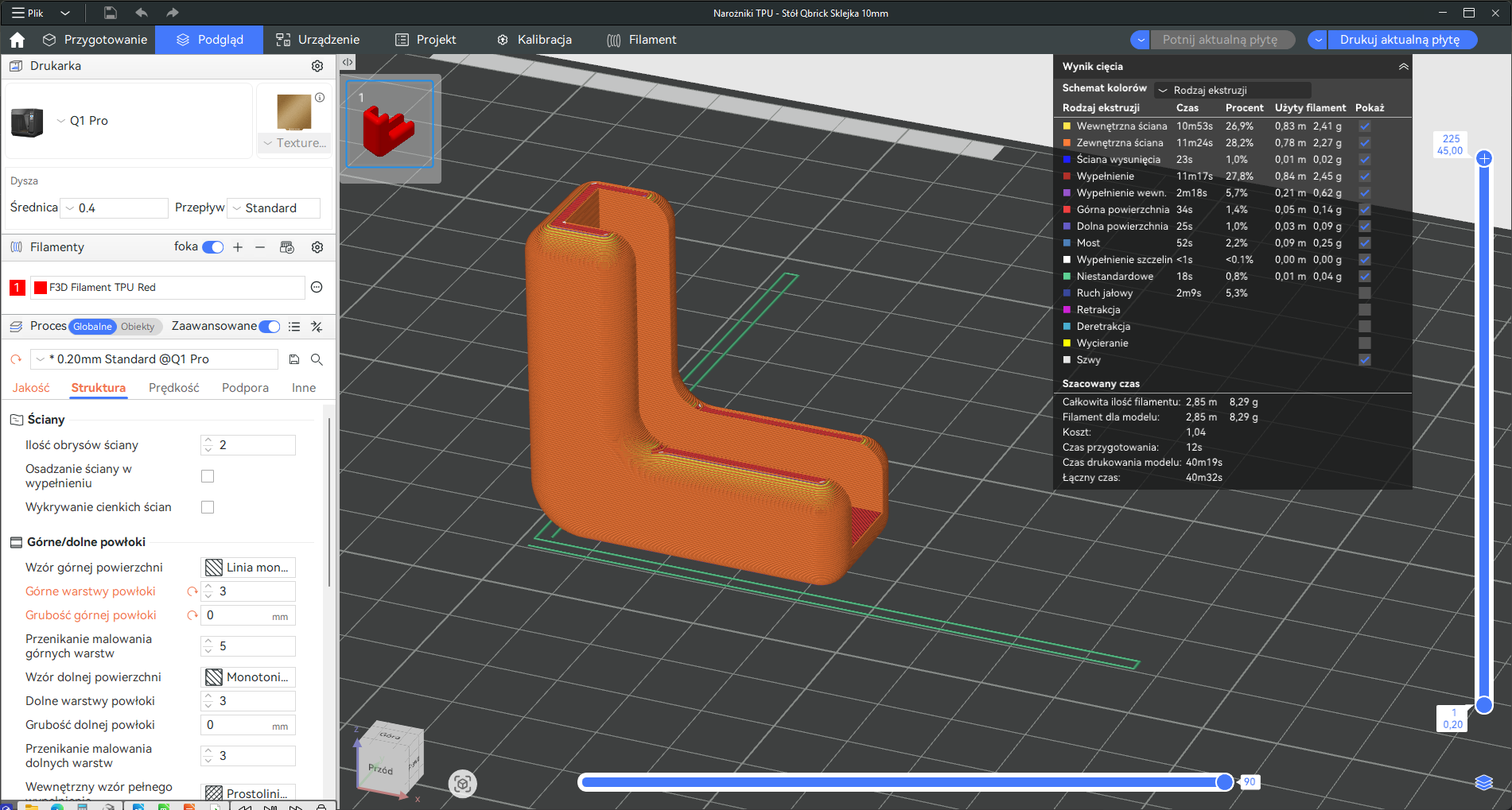
Task: Select the Obiekty process scope button
Action: tap(138, 327)
